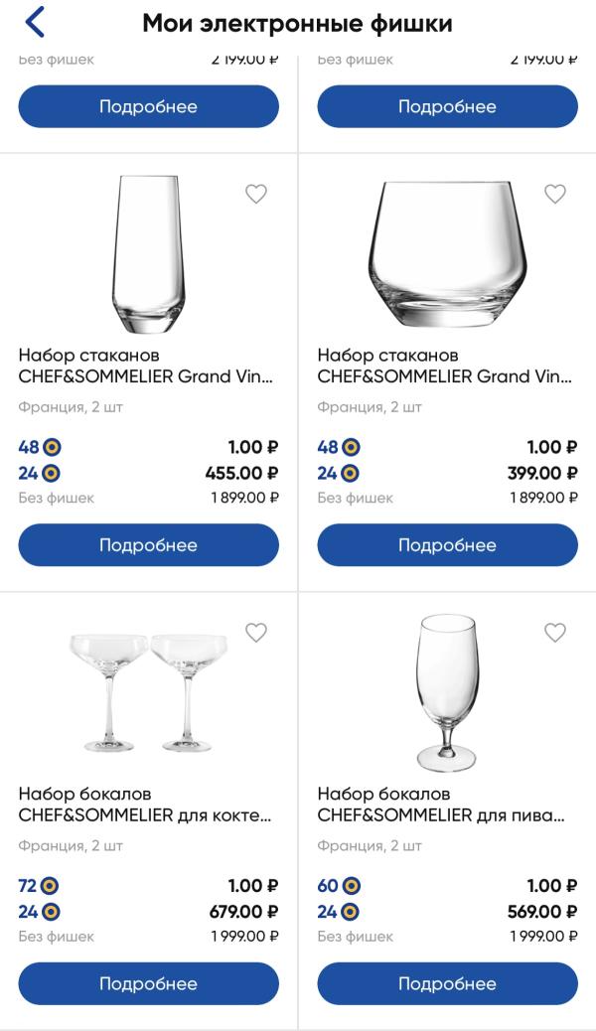Open the tall highball glass image

148,255
